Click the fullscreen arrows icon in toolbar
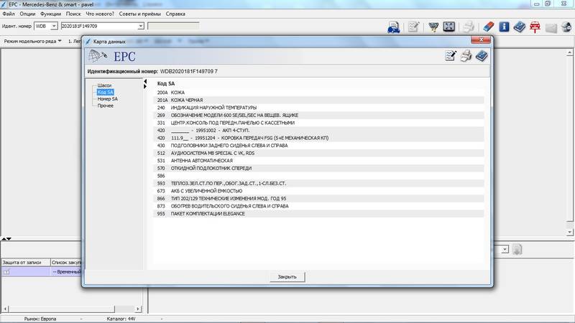 449,27
